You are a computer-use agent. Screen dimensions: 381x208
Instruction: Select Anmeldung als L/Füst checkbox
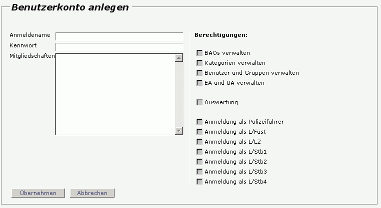point(199,132)
